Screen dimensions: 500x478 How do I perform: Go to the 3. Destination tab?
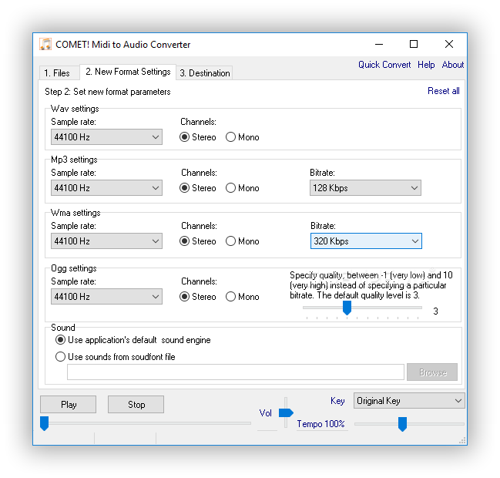(x=204, y=73)
